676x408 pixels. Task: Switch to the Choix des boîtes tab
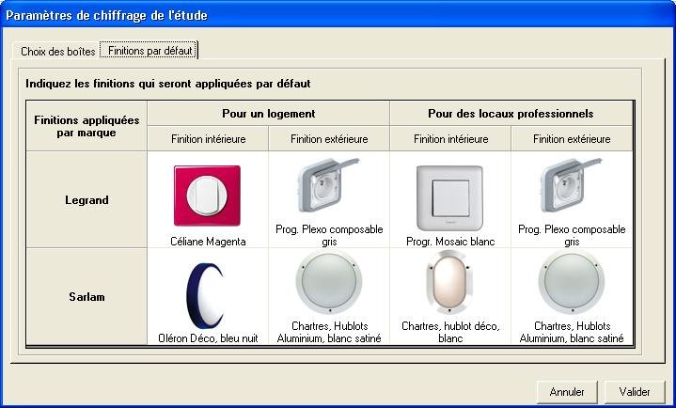tap(57, 52)
